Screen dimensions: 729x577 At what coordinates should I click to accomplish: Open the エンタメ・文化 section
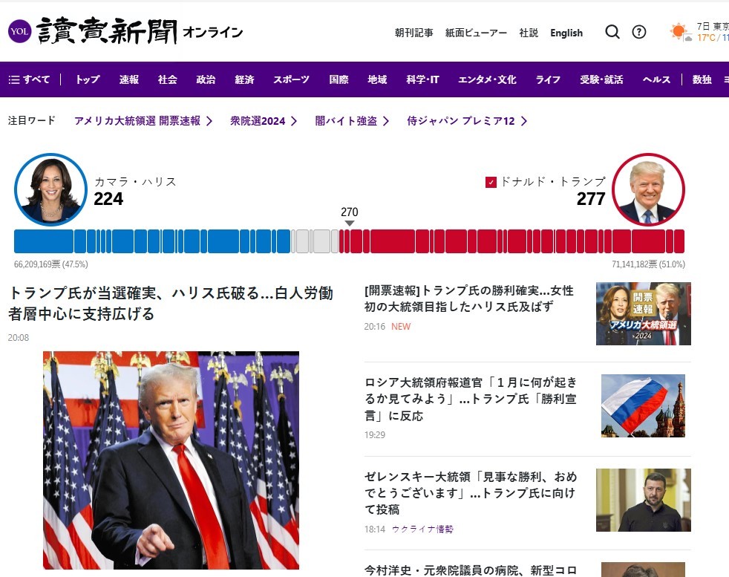(x=487, y=79)
